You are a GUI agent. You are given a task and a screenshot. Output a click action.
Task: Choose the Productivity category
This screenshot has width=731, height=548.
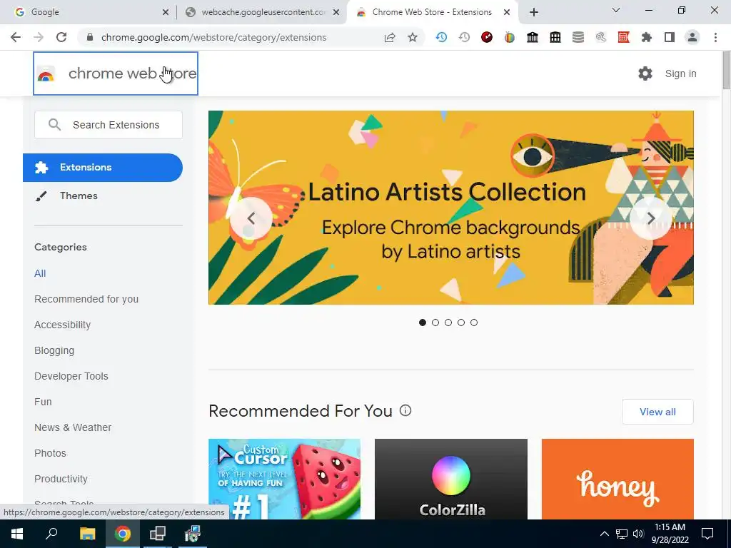click(61, 479)
